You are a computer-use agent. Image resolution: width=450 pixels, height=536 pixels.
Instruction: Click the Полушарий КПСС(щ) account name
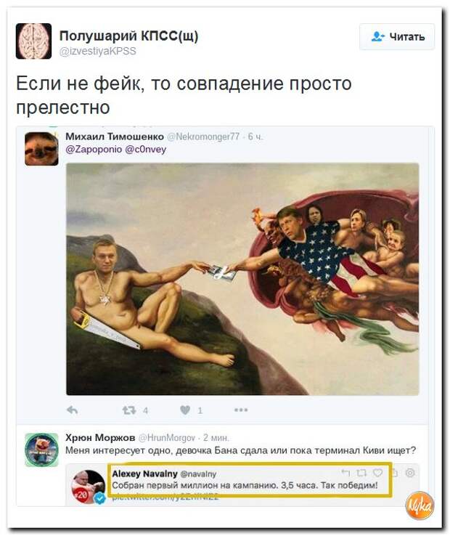pos(128,36)
